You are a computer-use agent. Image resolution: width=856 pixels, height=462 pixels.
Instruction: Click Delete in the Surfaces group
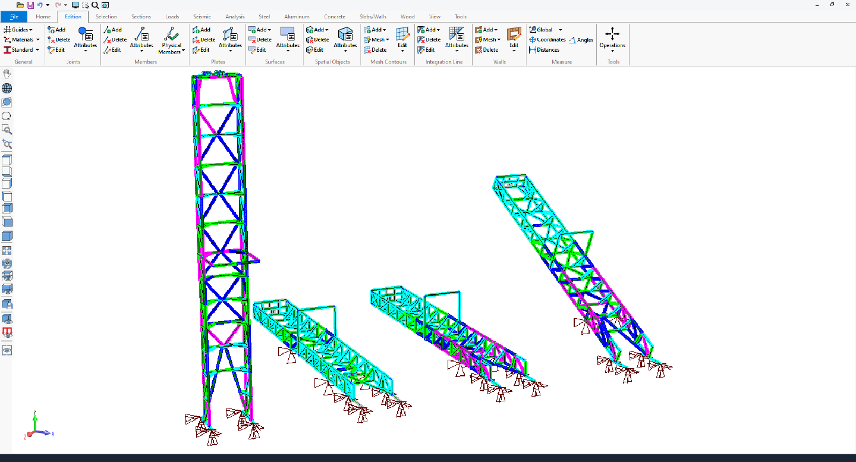(x=260, y=39)
